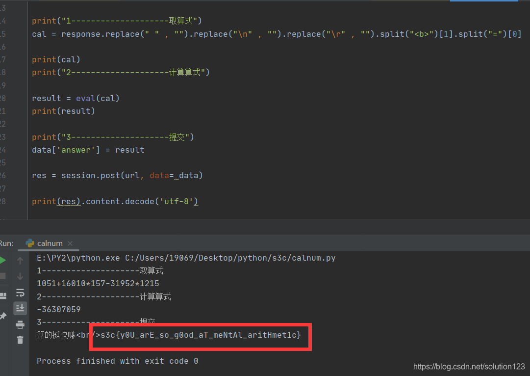Click the Down the Stack Trace arrow
This screenshot has width=530, height=376.
coord(20,276)
